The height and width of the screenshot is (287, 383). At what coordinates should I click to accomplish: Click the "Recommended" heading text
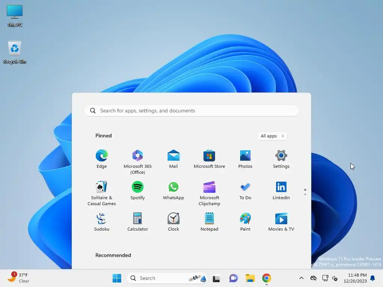[113, 255]
